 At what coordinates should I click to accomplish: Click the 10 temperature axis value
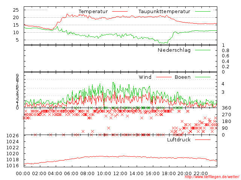pyautogui.click(x=16, y=33)
